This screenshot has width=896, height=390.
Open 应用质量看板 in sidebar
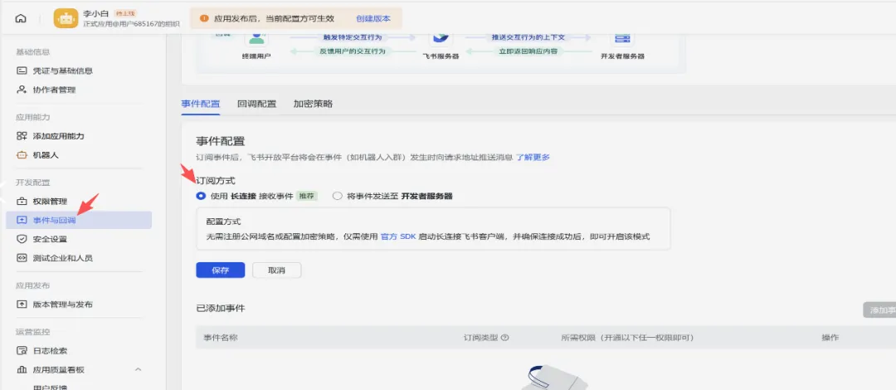tap(58, 370)
